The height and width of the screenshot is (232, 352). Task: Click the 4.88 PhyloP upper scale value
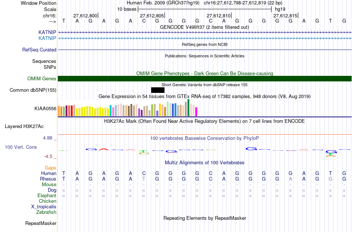[47, 138]
